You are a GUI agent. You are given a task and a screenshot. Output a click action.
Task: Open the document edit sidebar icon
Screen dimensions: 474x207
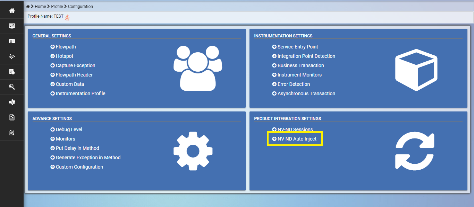pos(12,117)
